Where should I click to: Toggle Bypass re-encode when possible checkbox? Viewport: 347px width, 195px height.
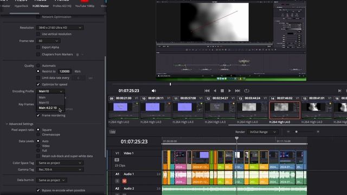click(38, 190)
